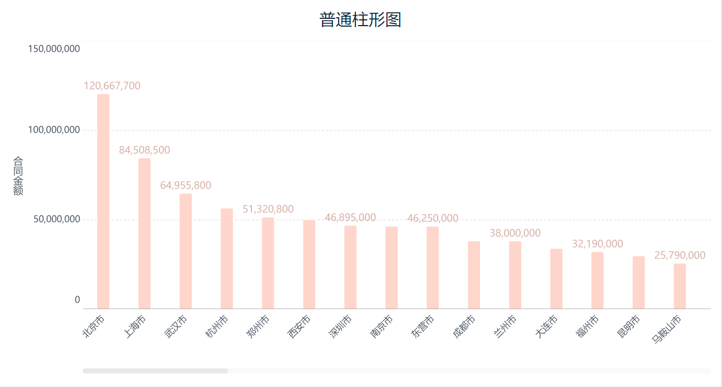The height and width of the screenshot is (387, 722).
Task: Click the horizontal scrollbar thumb below the chart
Action: pos(155,371)
